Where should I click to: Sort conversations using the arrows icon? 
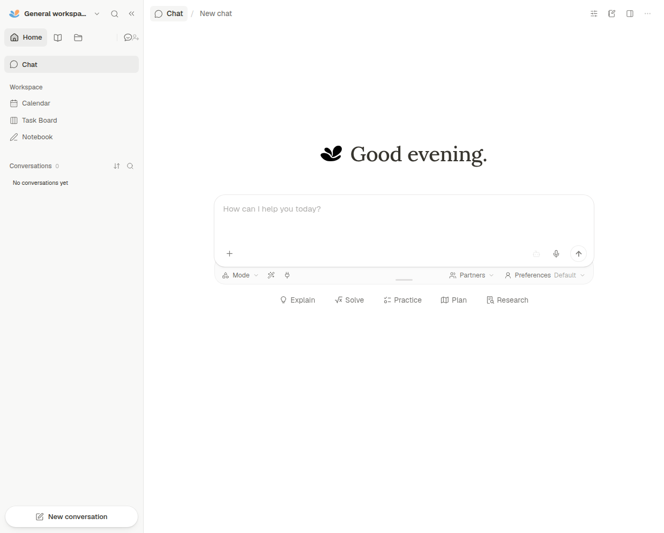[117, 166]
